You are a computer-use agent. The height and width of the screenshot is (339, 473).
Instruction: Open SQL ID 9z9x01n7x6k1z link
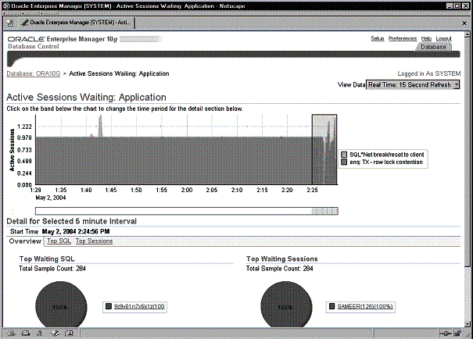[x=139, y=306]
